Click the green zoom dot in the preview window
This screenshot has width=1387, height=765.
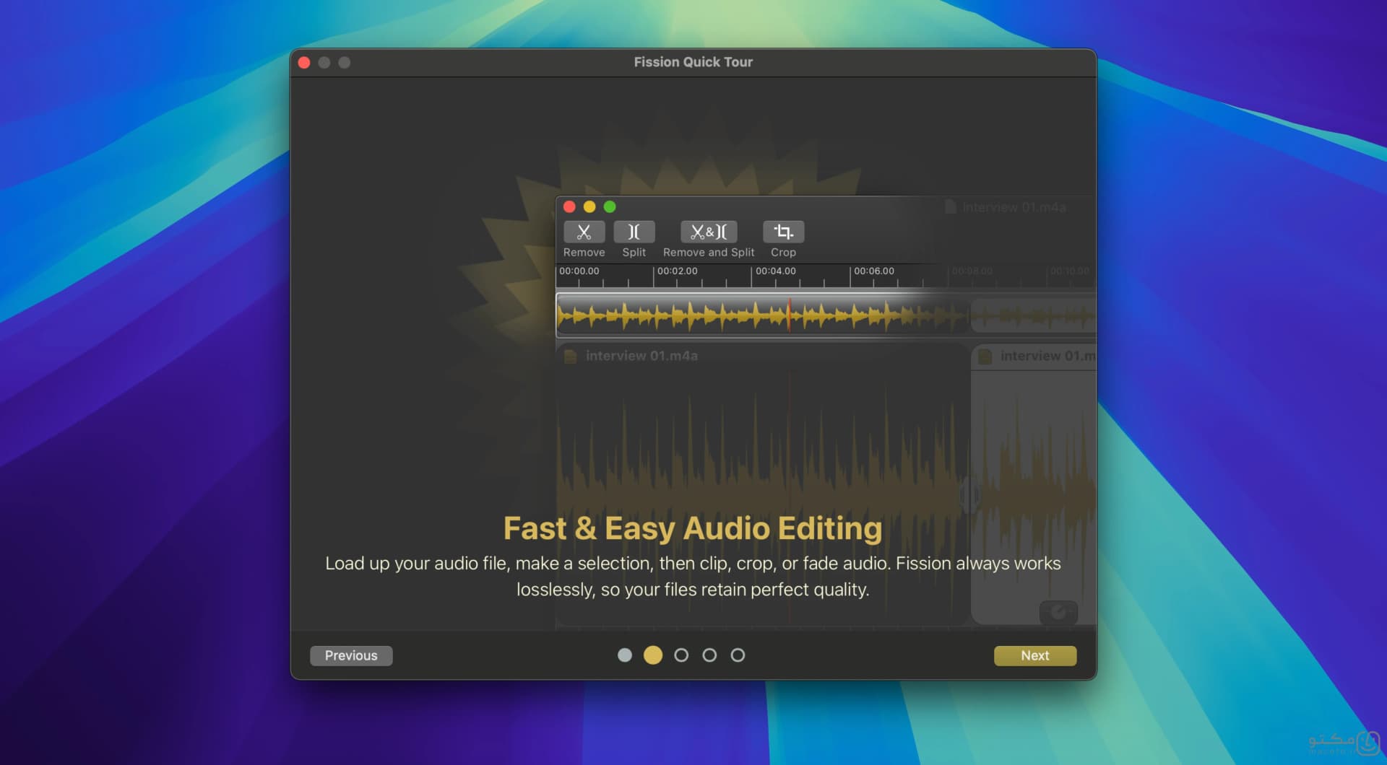point(610,207)
